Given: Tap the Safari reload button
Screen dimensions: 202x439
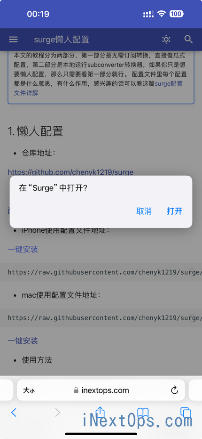Looking at the screenshot, I should [x=174, y=390].
